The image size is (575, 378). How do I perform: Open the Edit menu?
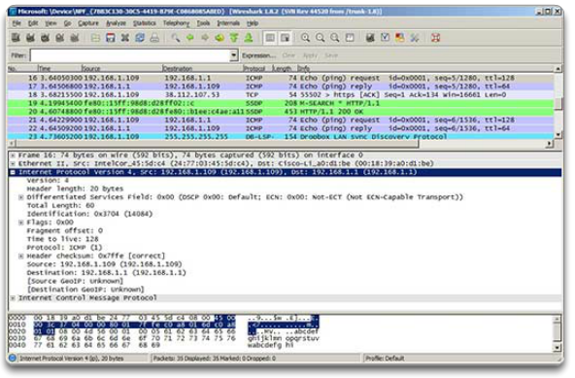[x=33, y=23]
